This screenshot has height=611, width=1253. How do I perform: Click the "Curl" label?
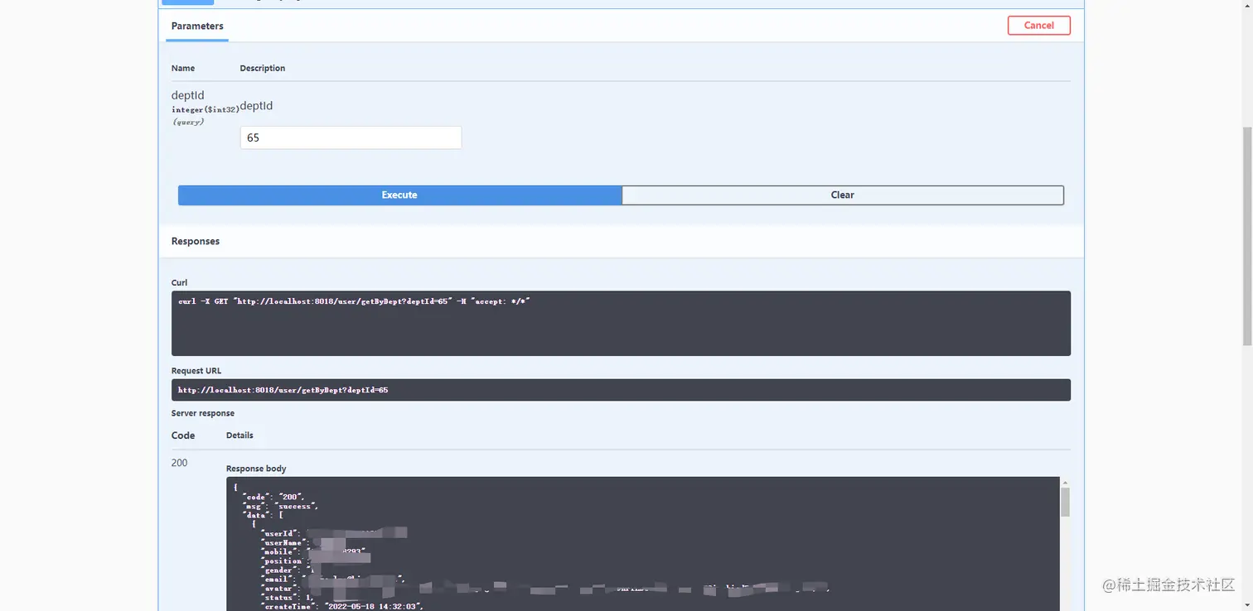click(x=180, y=282)
